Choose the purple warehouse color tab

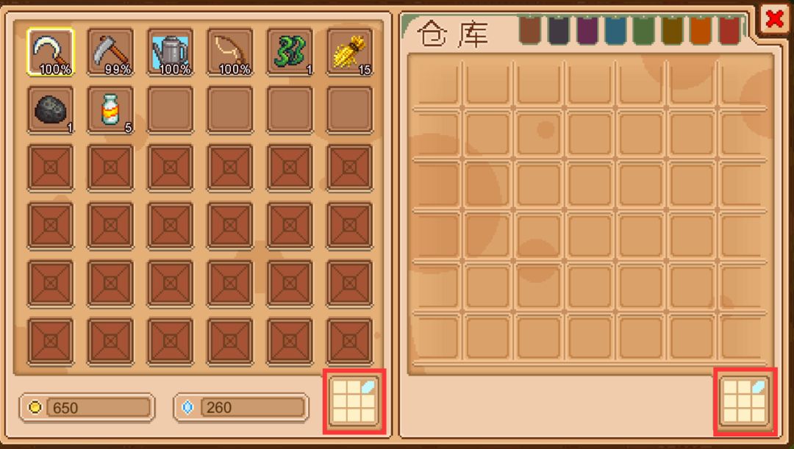tap(587, 30)
